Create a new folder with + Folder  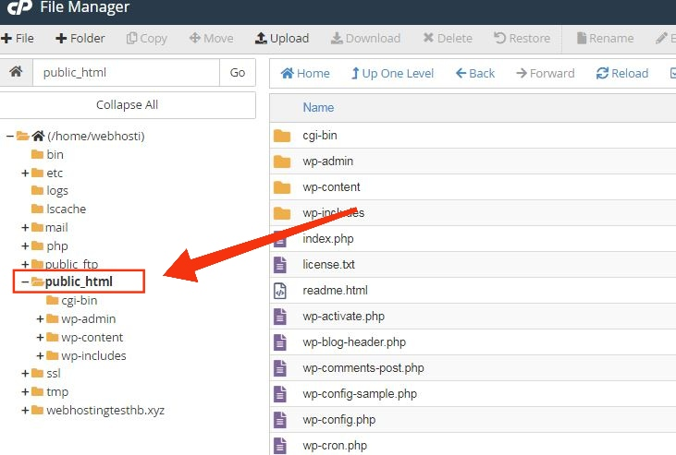click(80, 39)
